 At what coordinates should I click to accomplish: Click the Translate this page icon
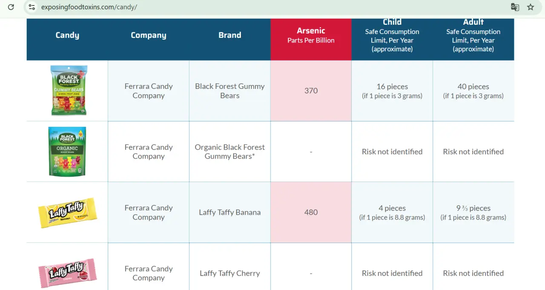[x=515, y=7]
